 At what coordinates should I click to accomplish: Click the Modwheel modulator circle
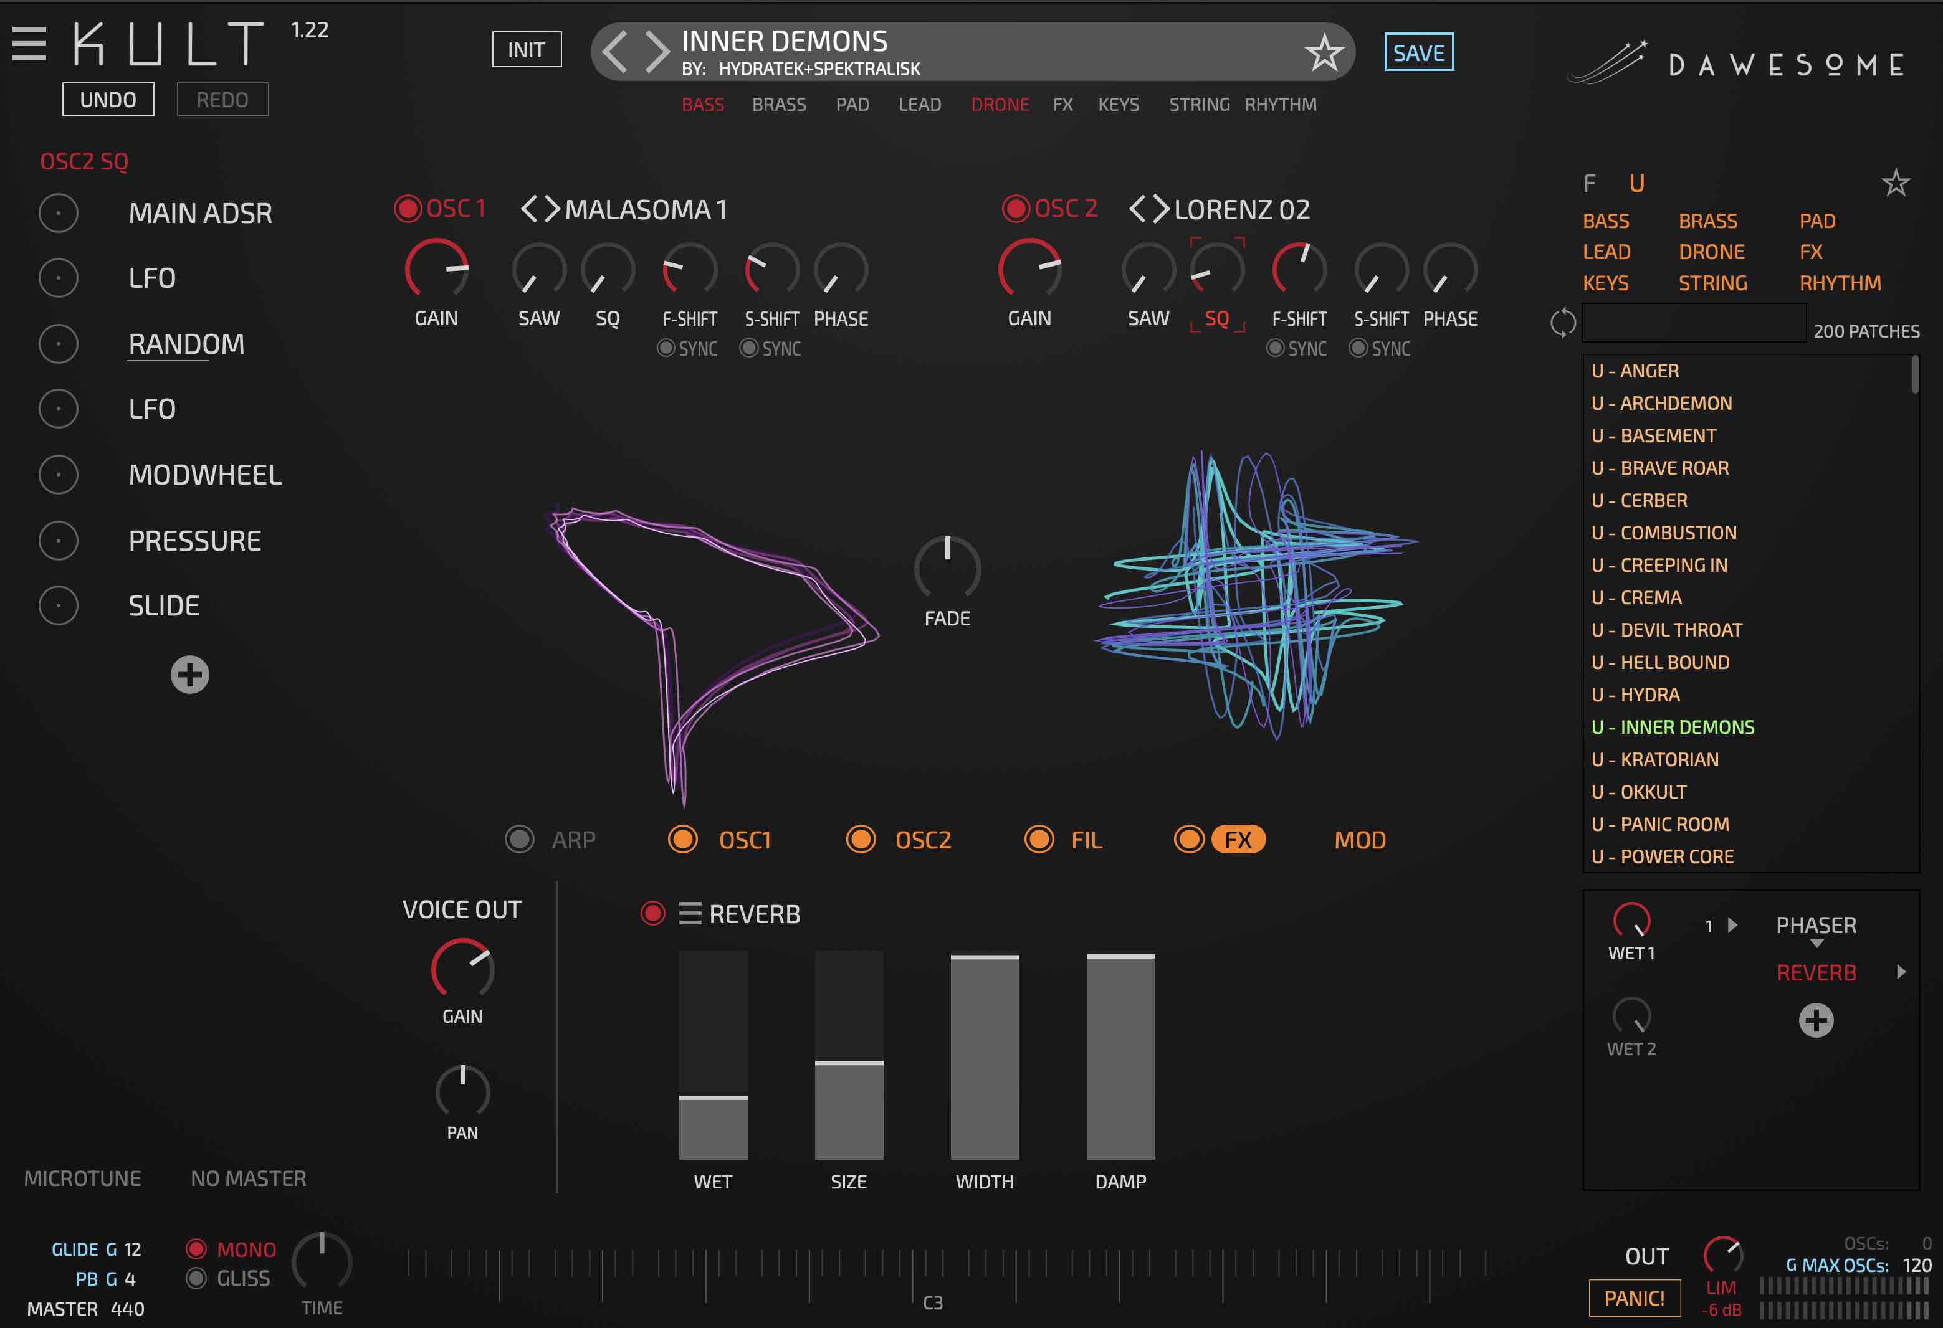[59, 475]
